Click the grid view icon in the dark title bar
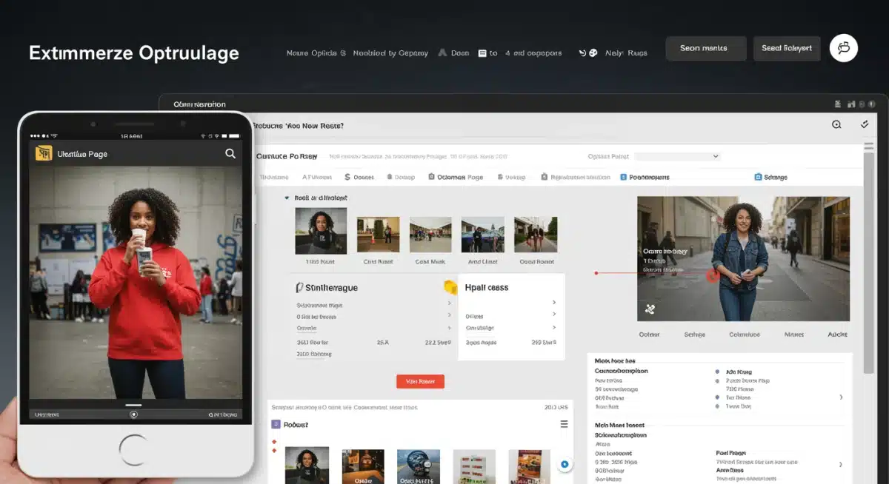The width and height of the screenshot is (889, 484). pos(838,104)
